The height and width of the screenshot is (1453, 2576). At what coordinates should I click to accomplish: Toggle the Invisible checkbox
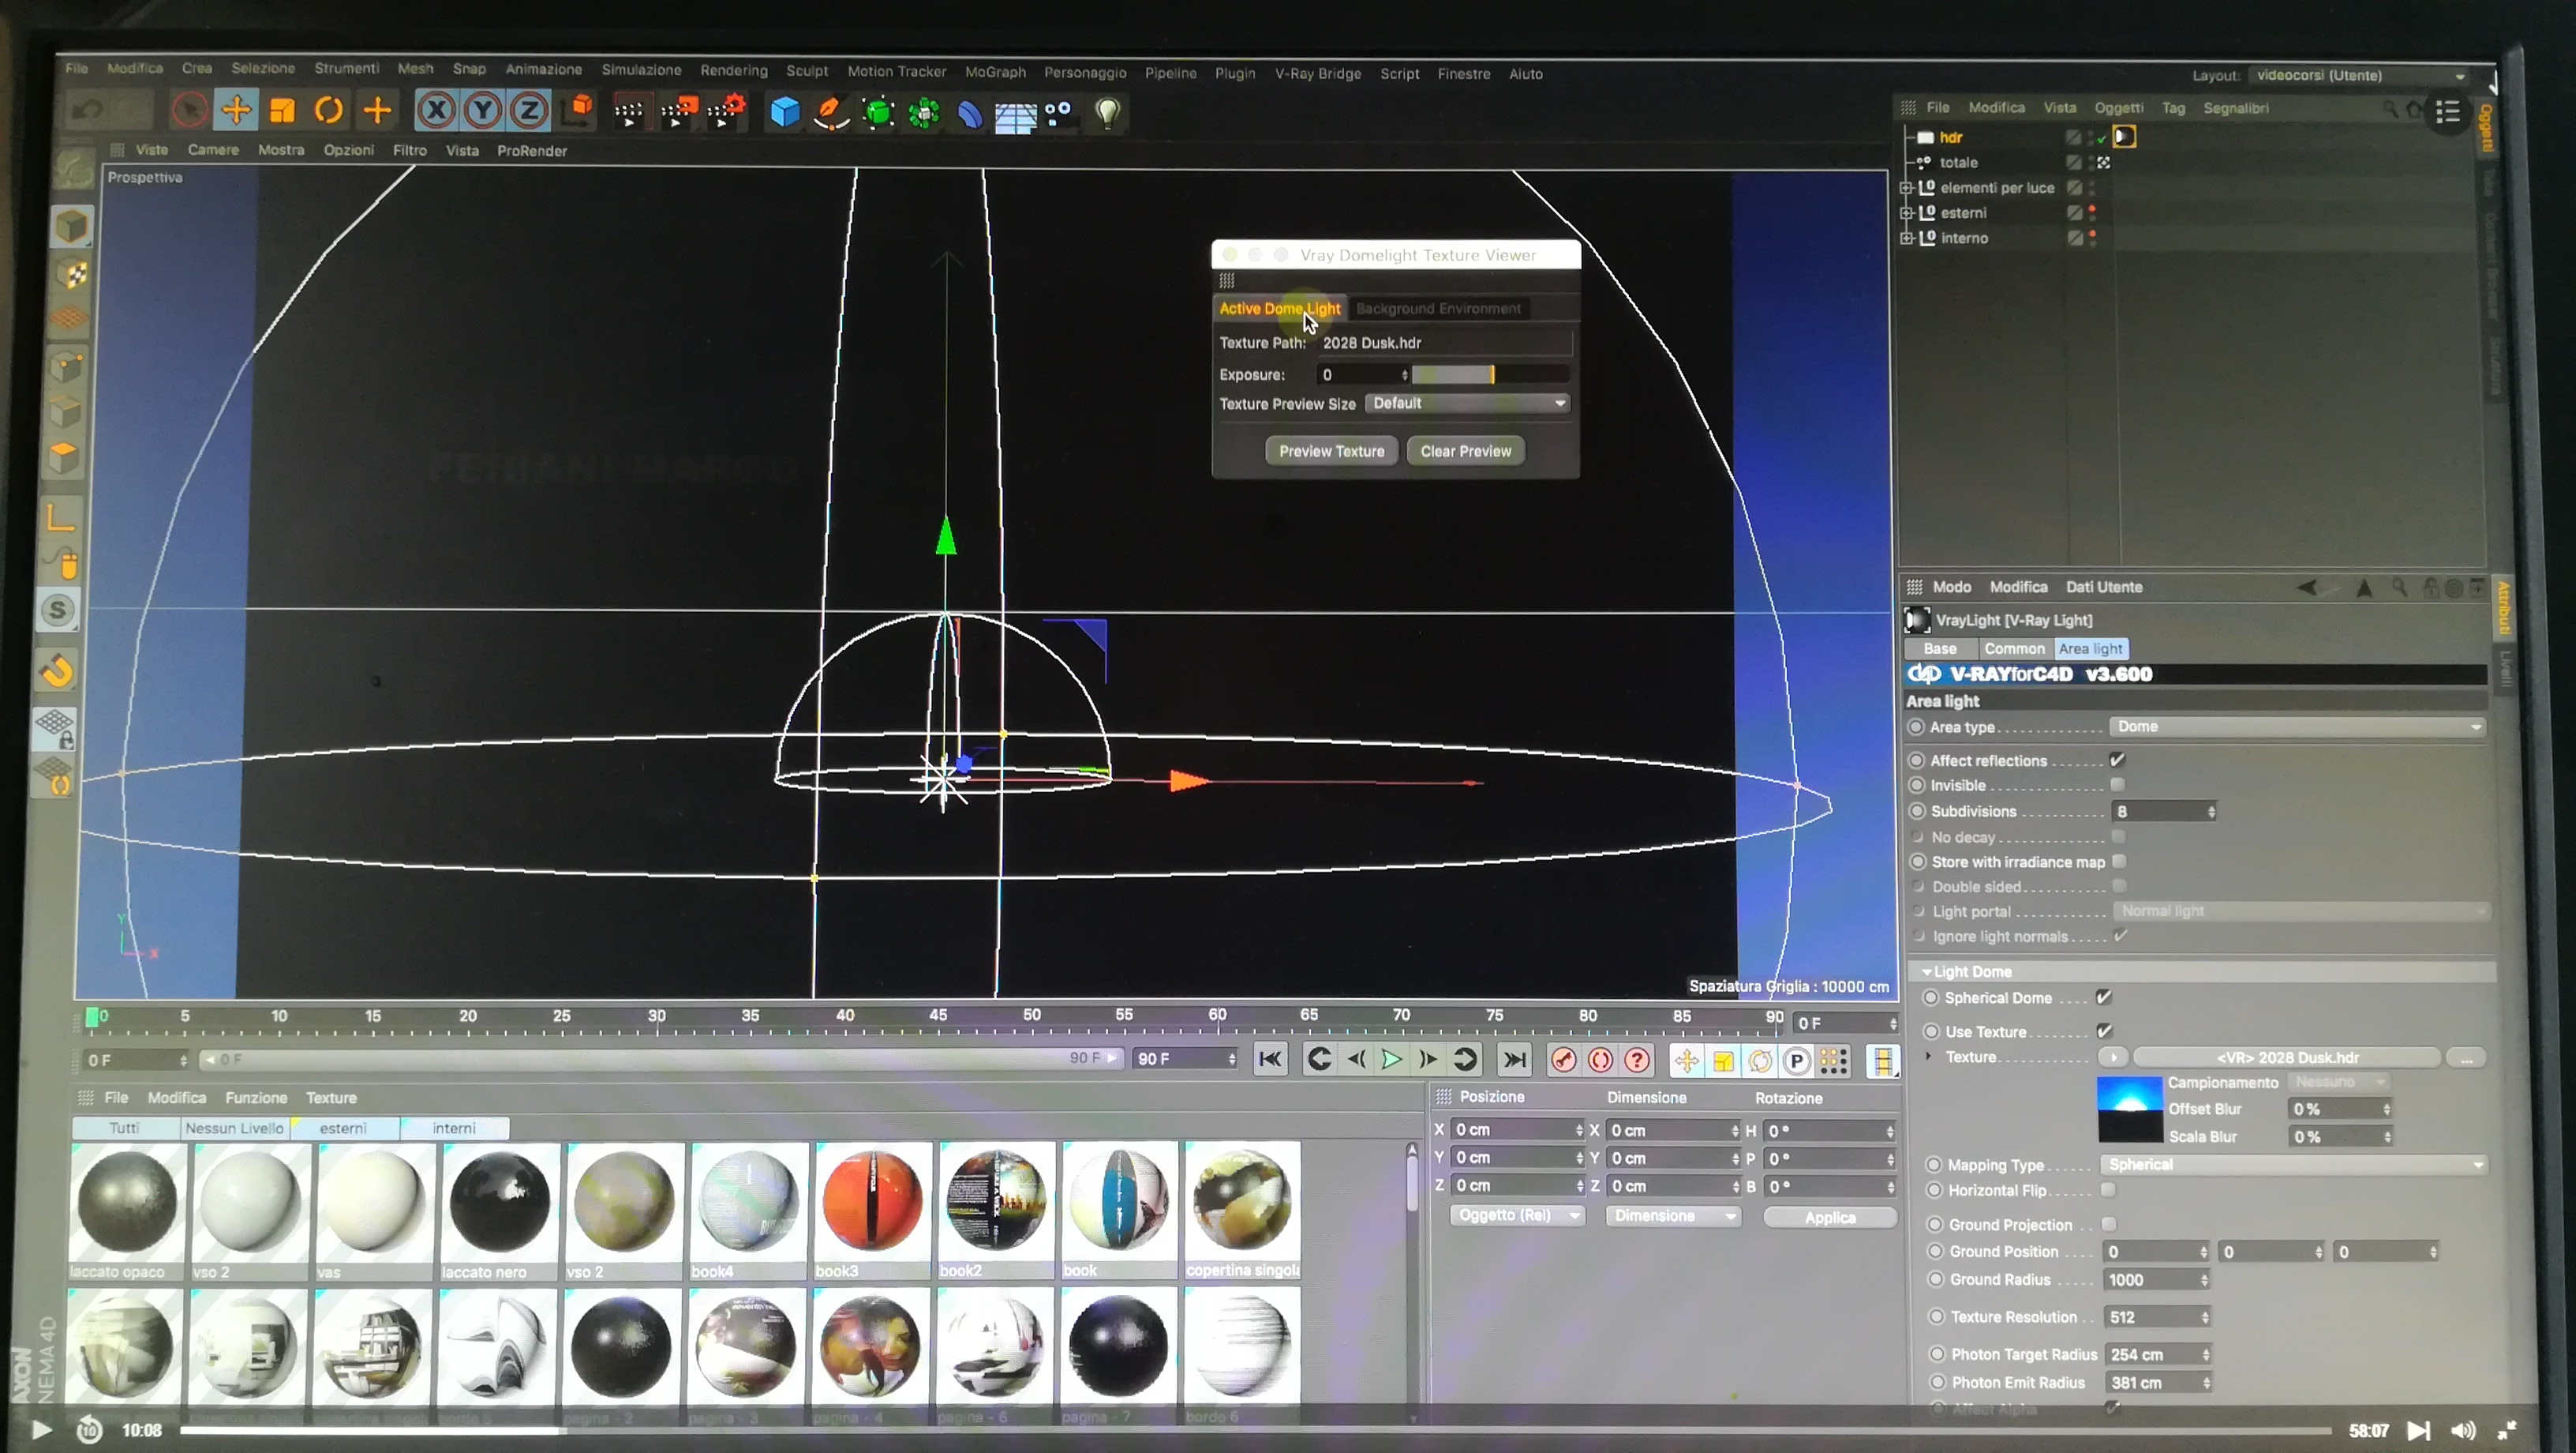[x=2117, y=786]
